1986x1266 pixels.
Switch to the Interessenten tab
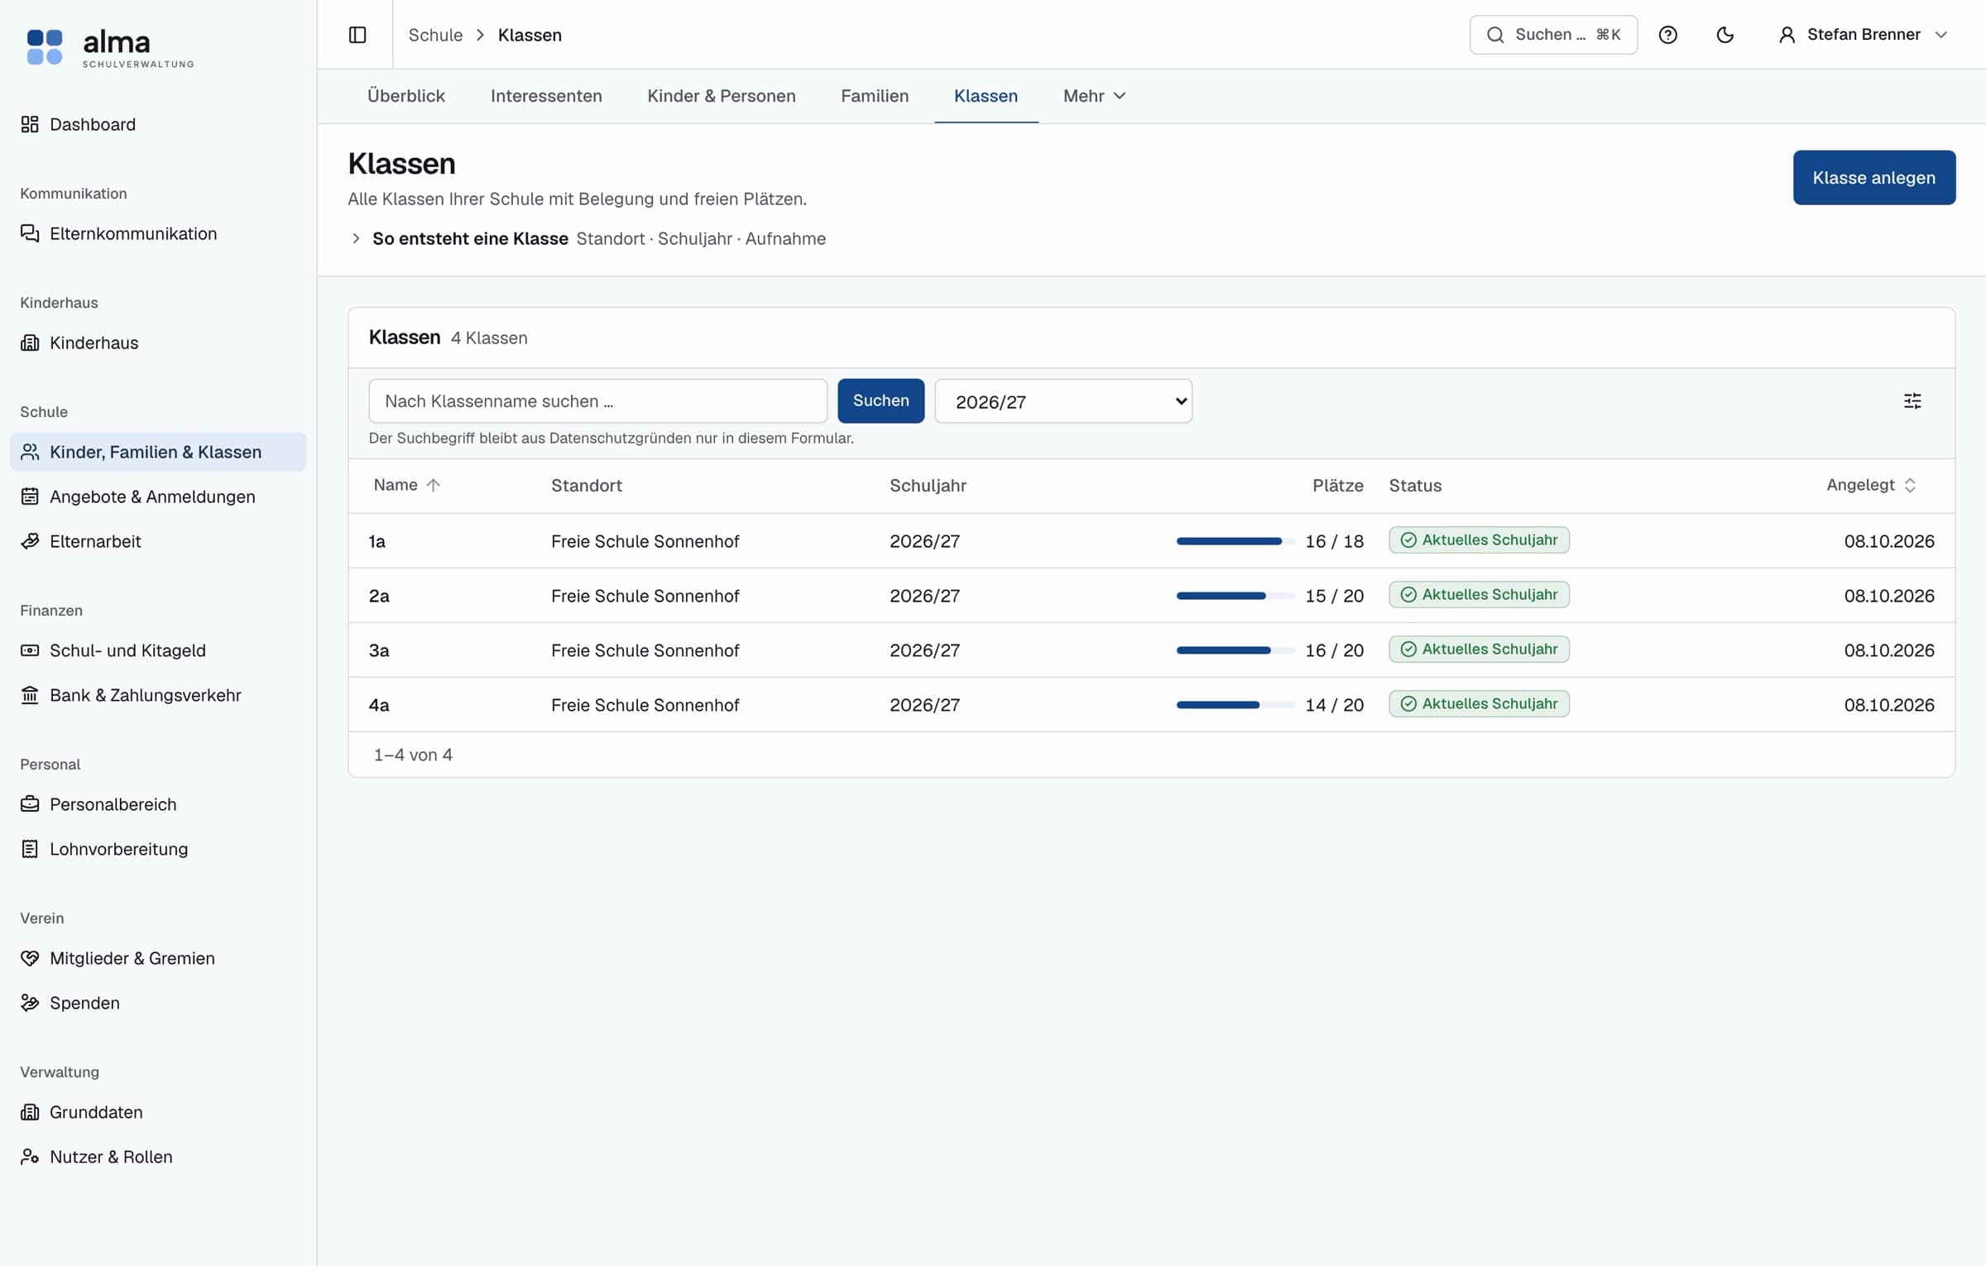pos(546,96)
